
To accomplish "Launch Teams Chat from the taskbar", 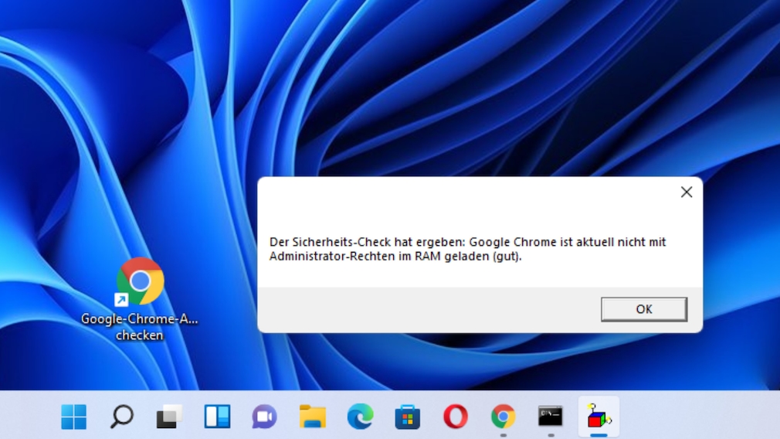I will click(x=264, y=417).
